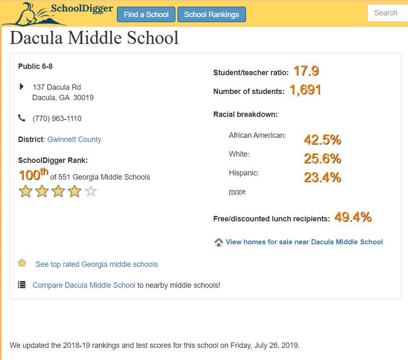Switch to School Rankings
The image size is (408, 360).
coord(212,14)
